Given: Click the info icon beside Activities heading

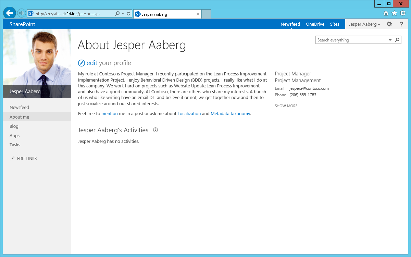Looking at the screenshot, I should (155, 130).
